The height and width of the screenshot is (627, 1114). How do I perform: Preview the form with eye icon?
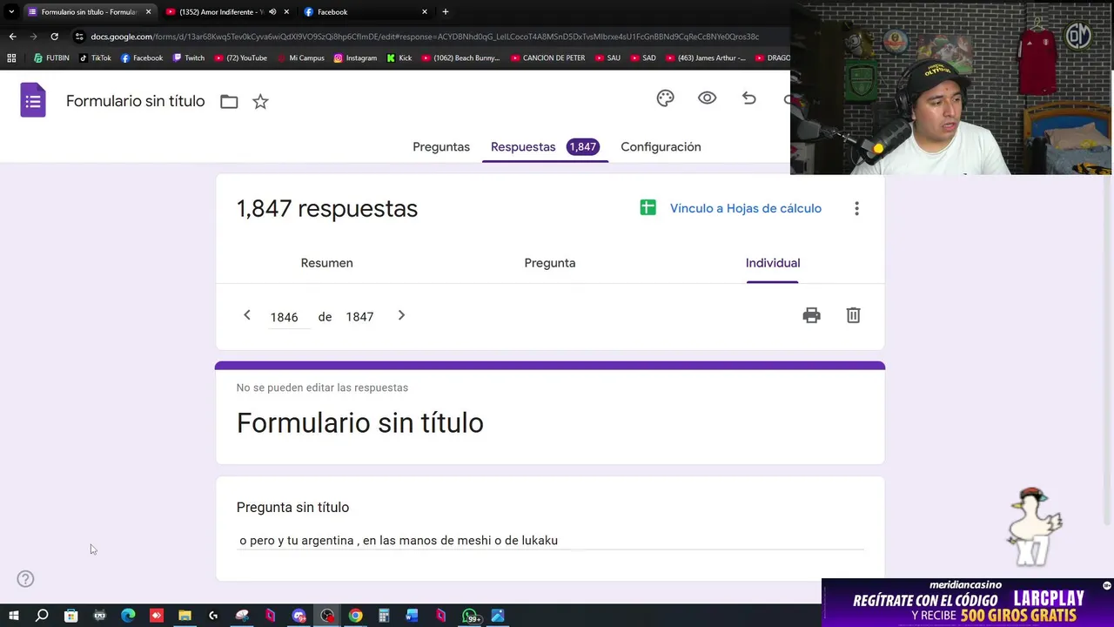point(707,98)
